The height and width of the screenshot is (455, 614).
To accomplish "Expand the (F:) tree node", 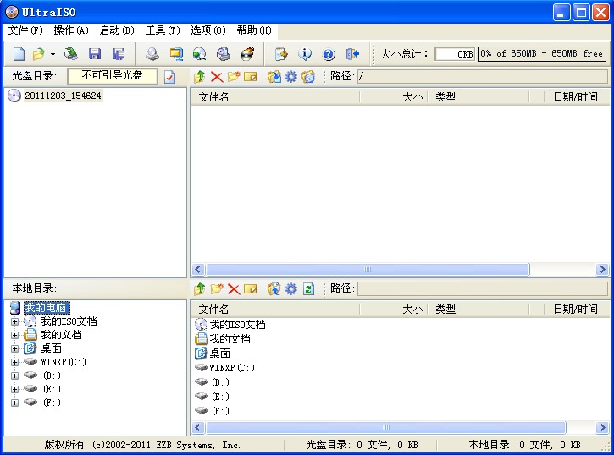I will pos(15,403).
